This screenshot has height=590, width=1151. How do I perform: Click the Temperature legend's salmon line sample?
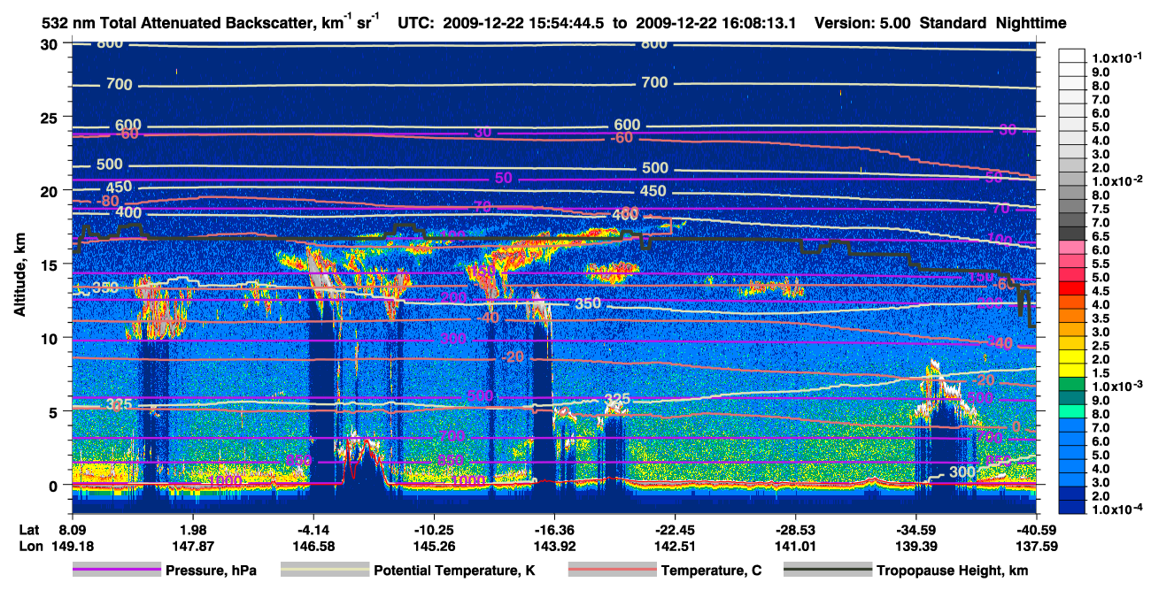coord(612,571)
